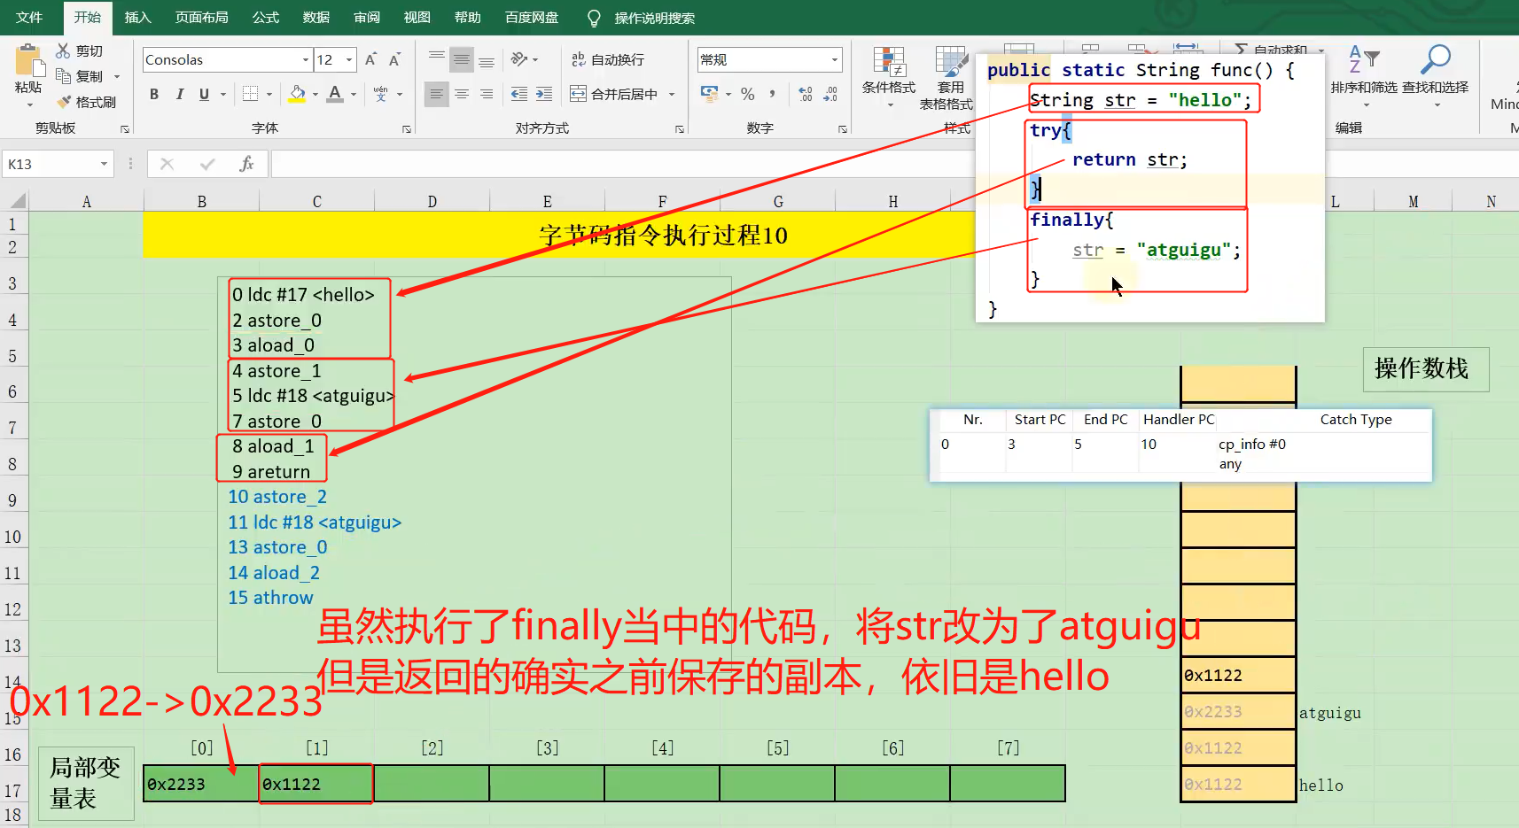
Task: Toggle italic formatting
Action: (179, 94)
